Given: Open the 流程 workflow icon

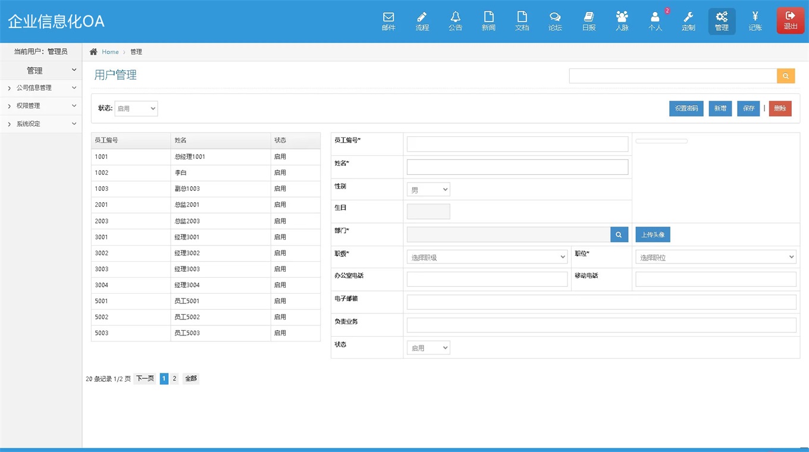Looking at the screenshot, I should [422, 21].
